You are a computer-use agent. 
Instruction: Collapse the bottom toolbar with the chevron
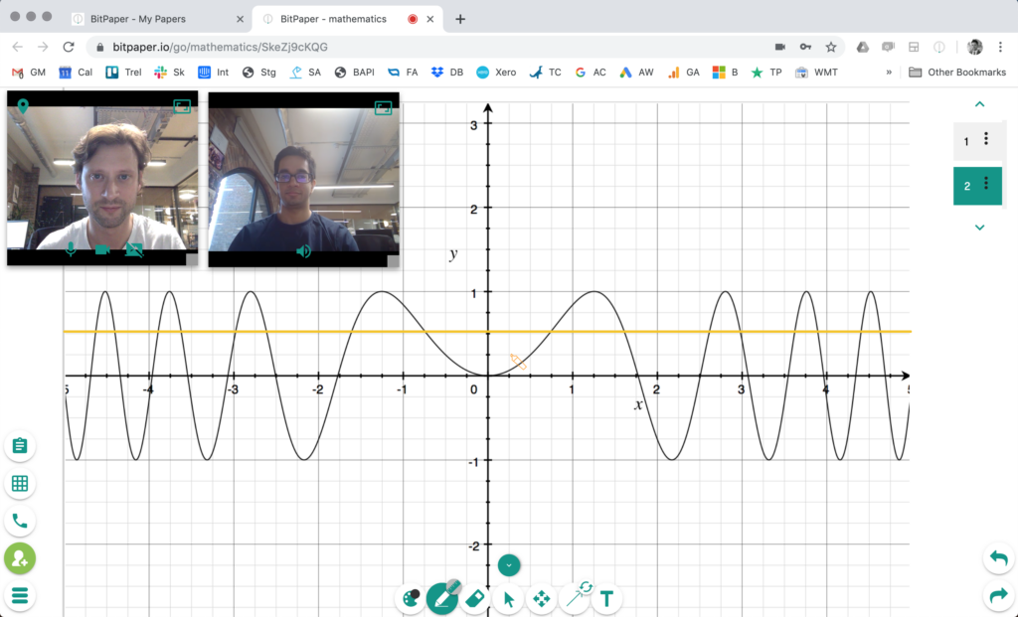(x=508, y=564)
